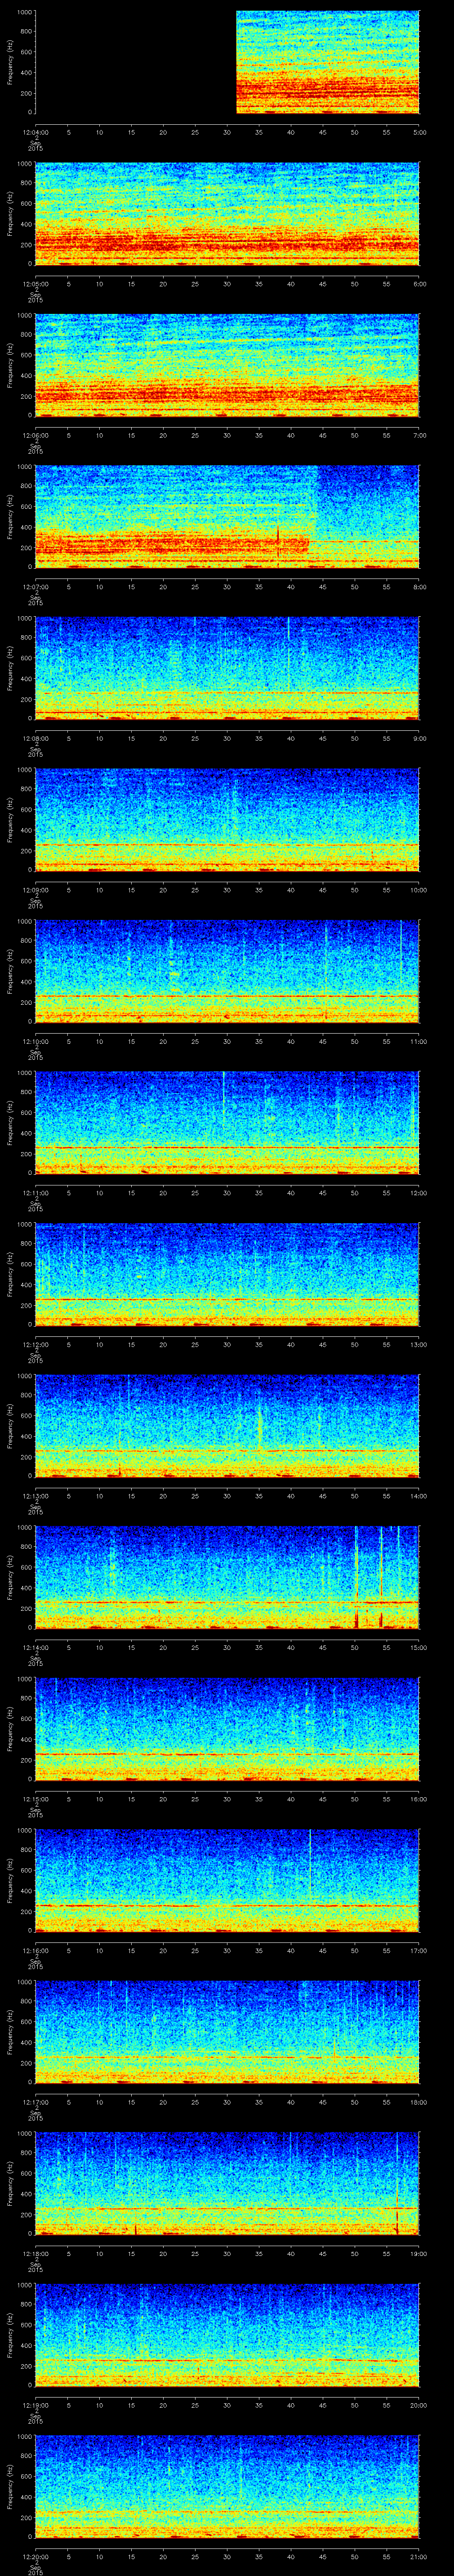This screenshot has height=2576, width=454.
Task: Click the '12:04:00' time axis label
Action: coord(36,132)
